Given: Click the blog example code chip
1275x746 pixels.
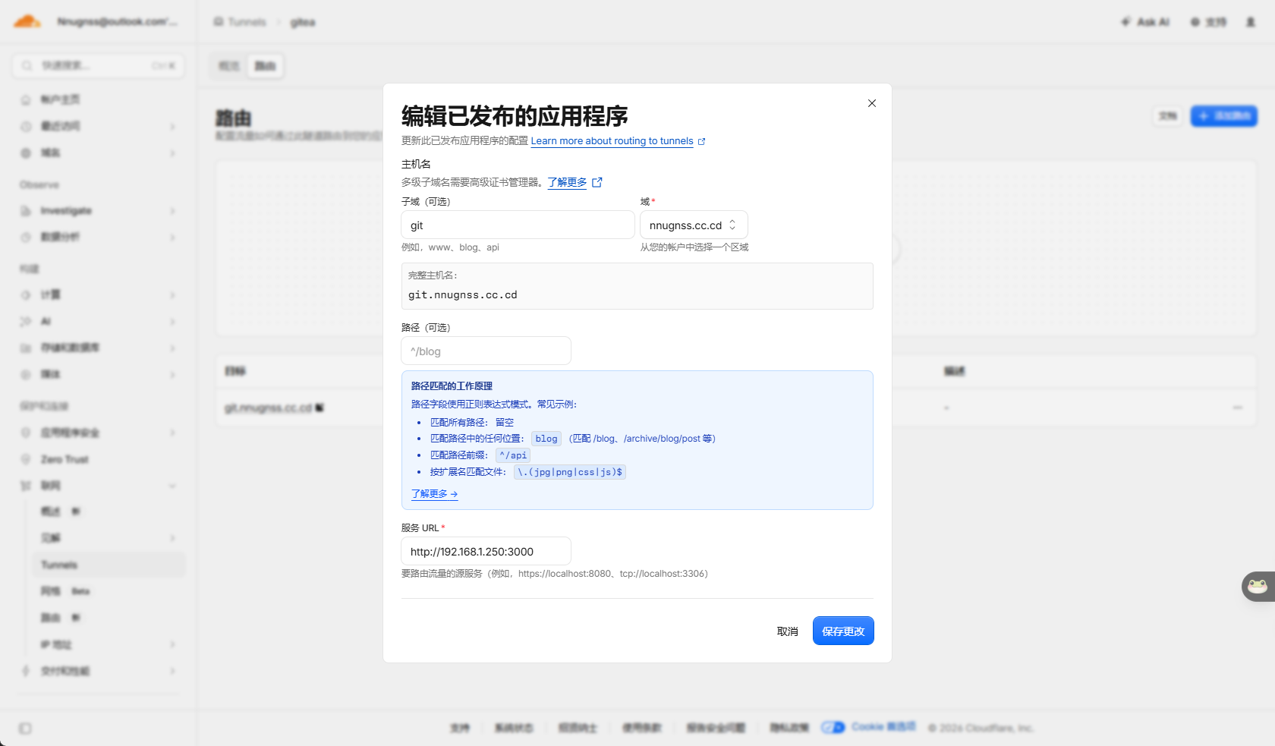Looking at the screenshot, I should point(546,439).
